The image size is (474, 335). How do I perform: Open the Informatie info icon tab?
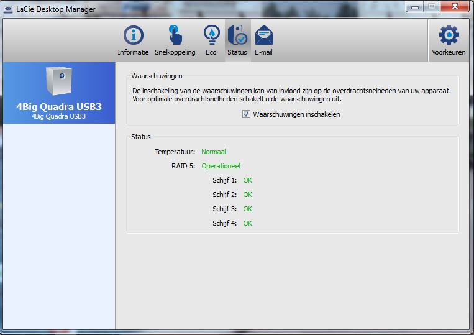click(x=133, y=36)
